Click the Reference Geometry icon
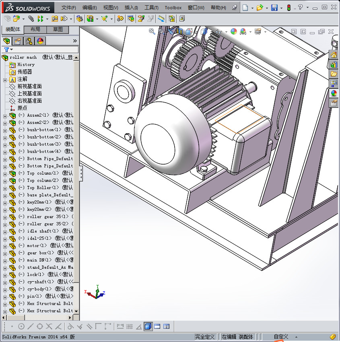The width and height of the screenshot is (340, 342). point(105,19)
